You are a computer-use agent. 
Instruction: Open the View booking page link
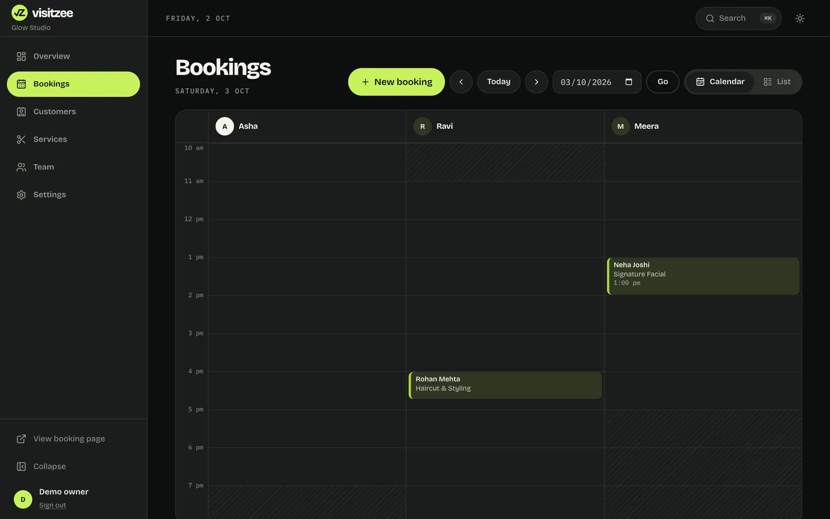73,439
